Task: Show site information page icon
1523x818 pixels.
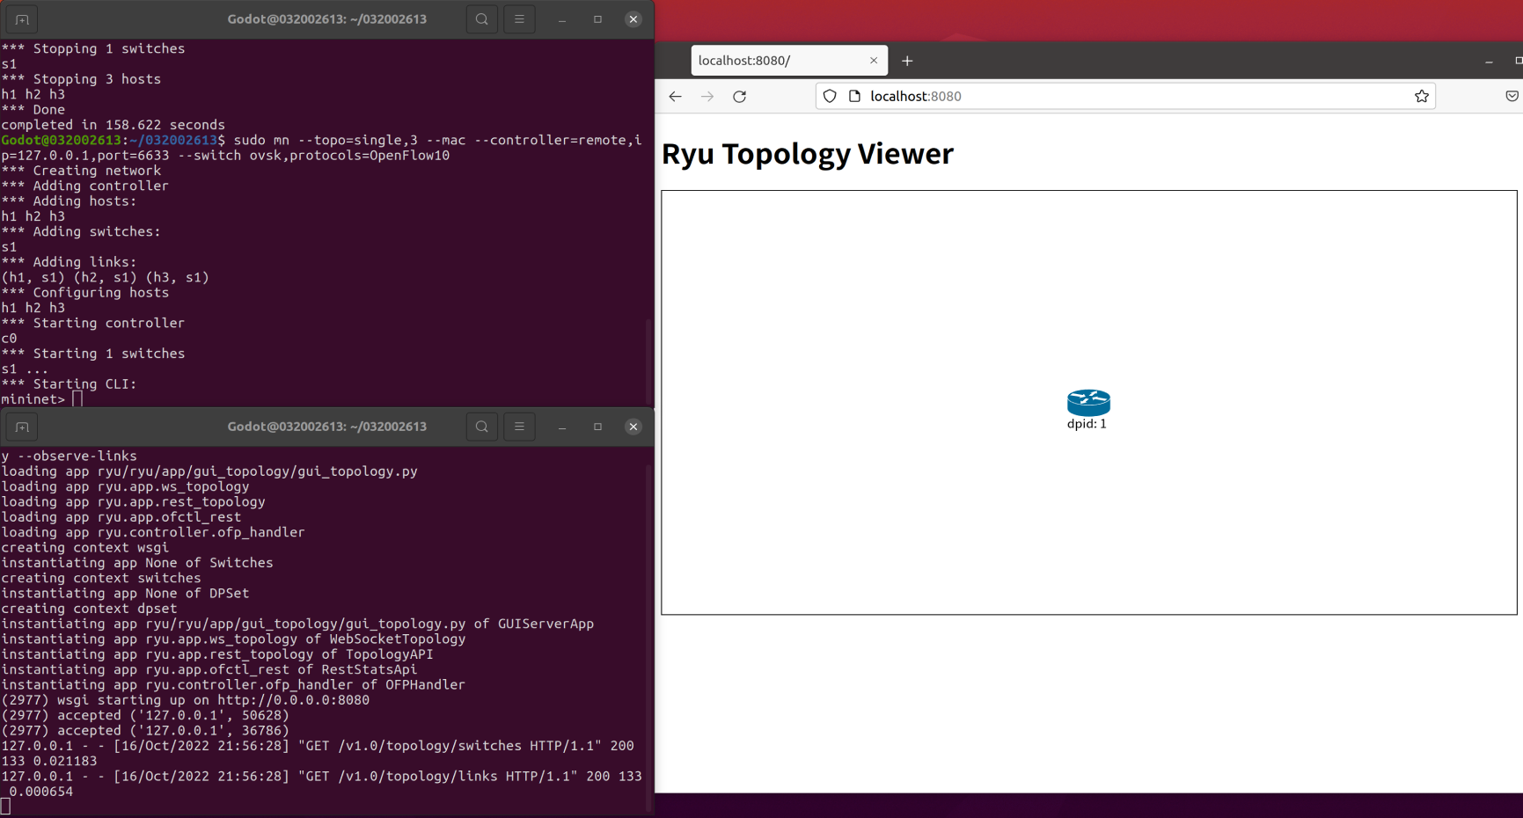Action: 854,97
